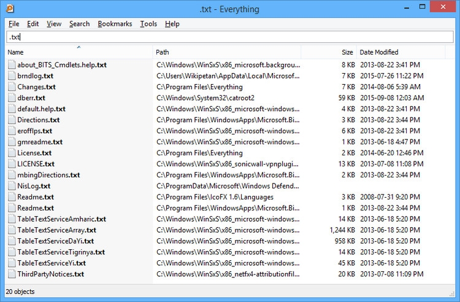The image size is (460, 302).
Task: Click file icon next to License.txt
Action: point(12,153)
